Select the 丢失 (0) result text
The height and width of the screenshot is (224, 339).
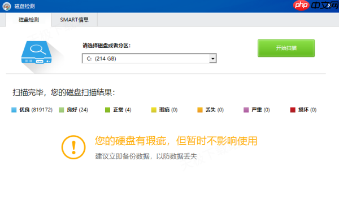(215, 110)
